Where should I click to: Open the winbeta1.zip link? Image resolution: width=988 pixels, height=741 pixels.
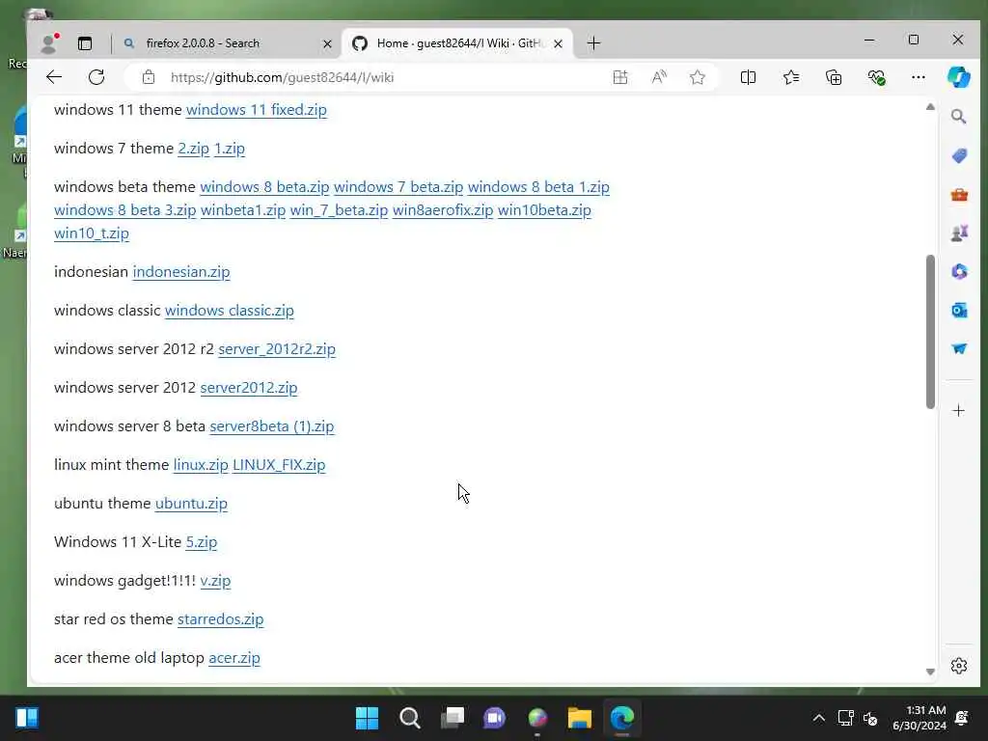click(243, 209)
